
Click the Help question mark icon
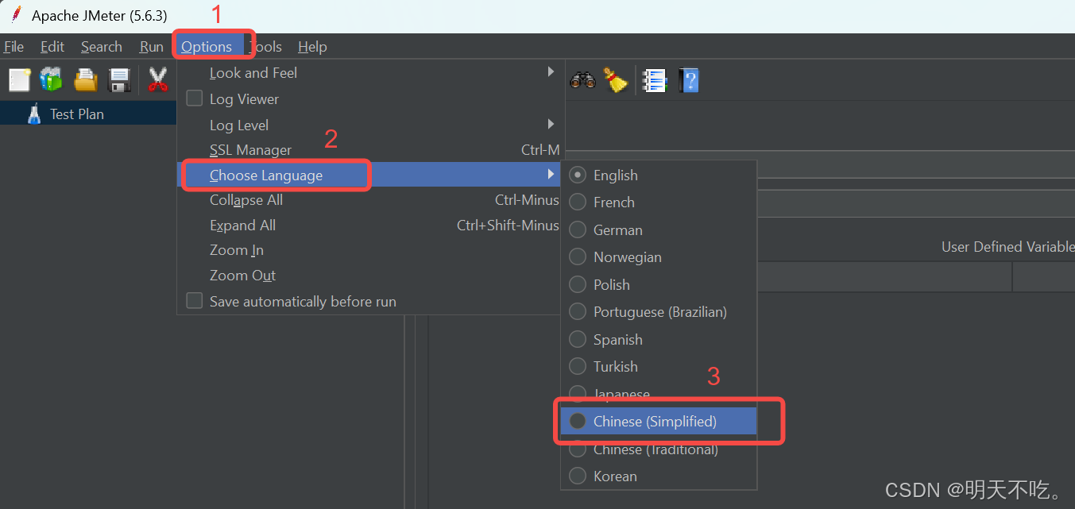tap(689, 80)
